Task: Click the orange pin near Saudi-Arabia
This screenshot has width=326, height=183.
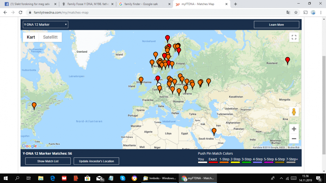Action: (x=214, y=132)
